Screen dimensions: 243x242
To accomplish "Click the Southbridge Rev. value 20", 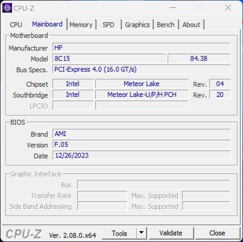I will [x=220, y=95].
